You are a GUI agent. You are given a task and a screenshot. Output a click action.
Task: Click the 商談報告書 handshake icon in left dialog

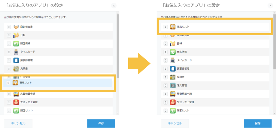pos(16,27)
